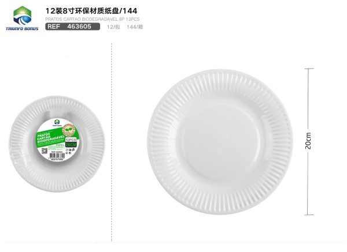The width and height of the screenshot is (347, 252).
Task: Click the dark 20CM badge on label
Action: click(x=71, y=145)
